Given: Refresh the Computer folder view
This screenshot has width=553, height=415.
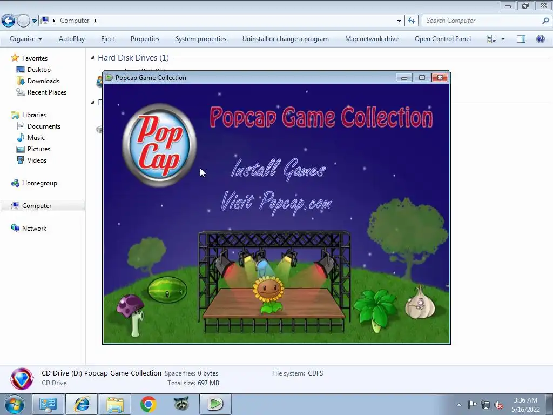Looking at the screenshot, I should (x=411, y=21).
